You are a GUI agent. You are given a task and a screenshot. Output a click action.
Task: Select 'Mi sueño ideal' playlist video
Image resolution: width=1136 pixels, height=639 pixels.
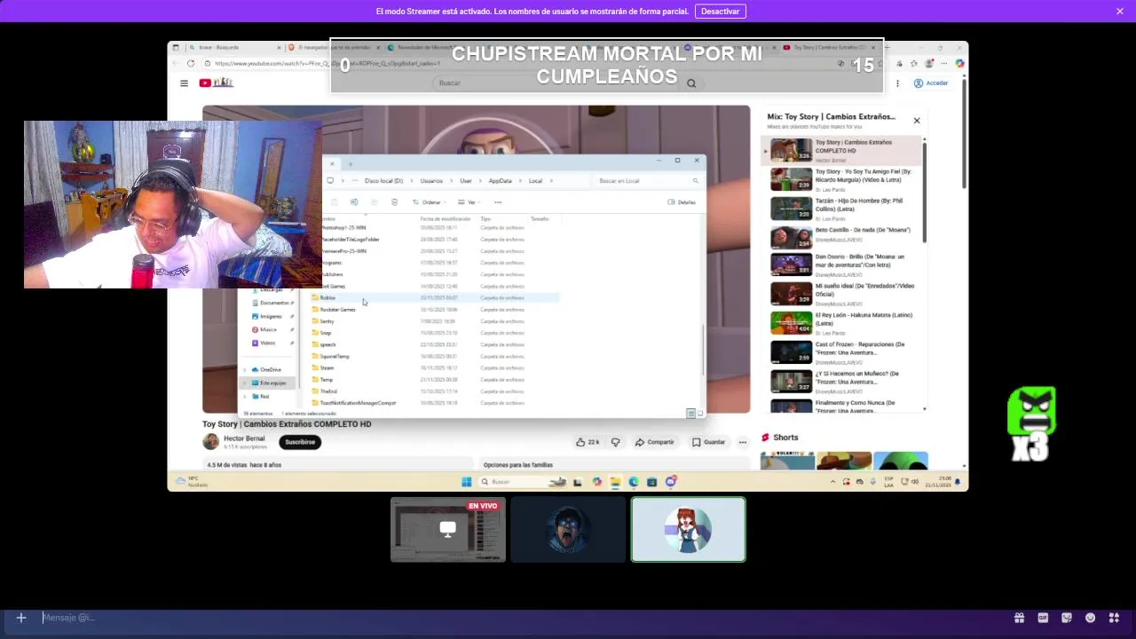pyautogui.click(x=843, y=294)
